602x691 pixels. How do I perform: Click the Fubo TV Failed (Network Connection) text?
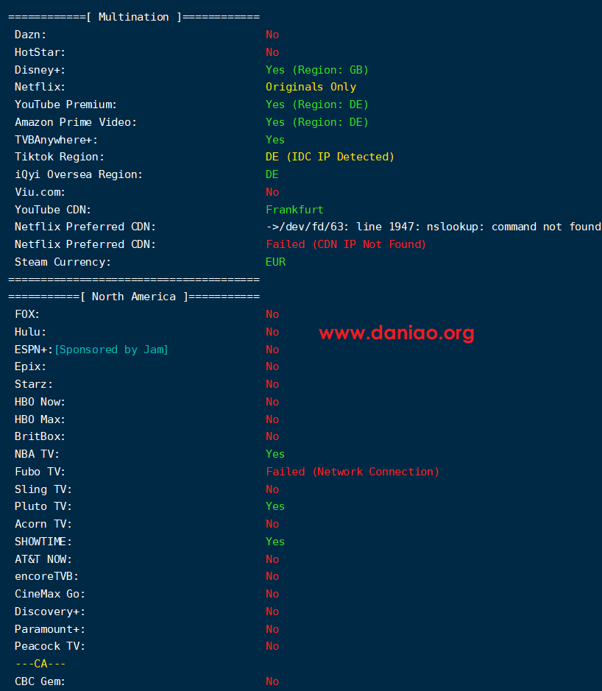coord(353,472)
